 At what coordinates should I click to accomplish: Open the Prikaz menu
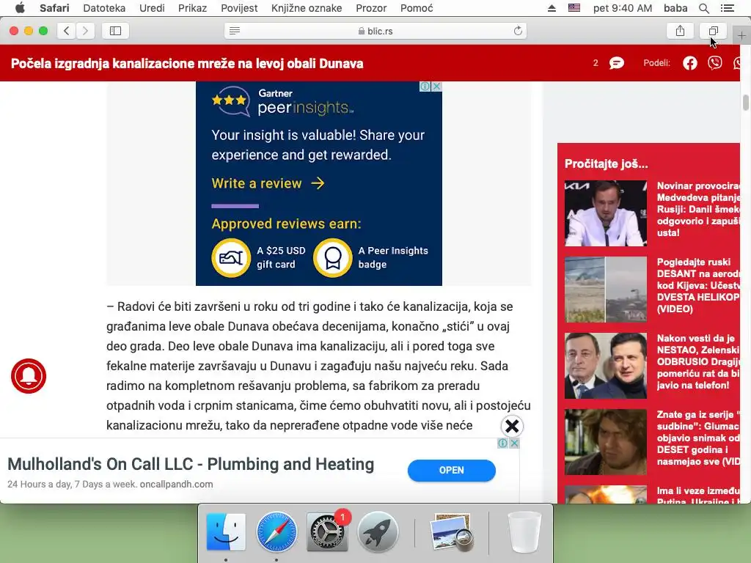[193, 8]
